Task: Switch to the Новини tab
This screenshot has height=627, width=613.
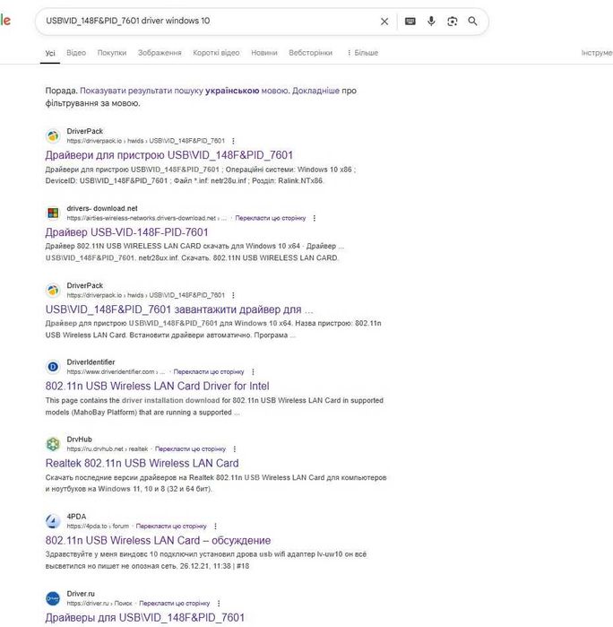Action: 264,53
